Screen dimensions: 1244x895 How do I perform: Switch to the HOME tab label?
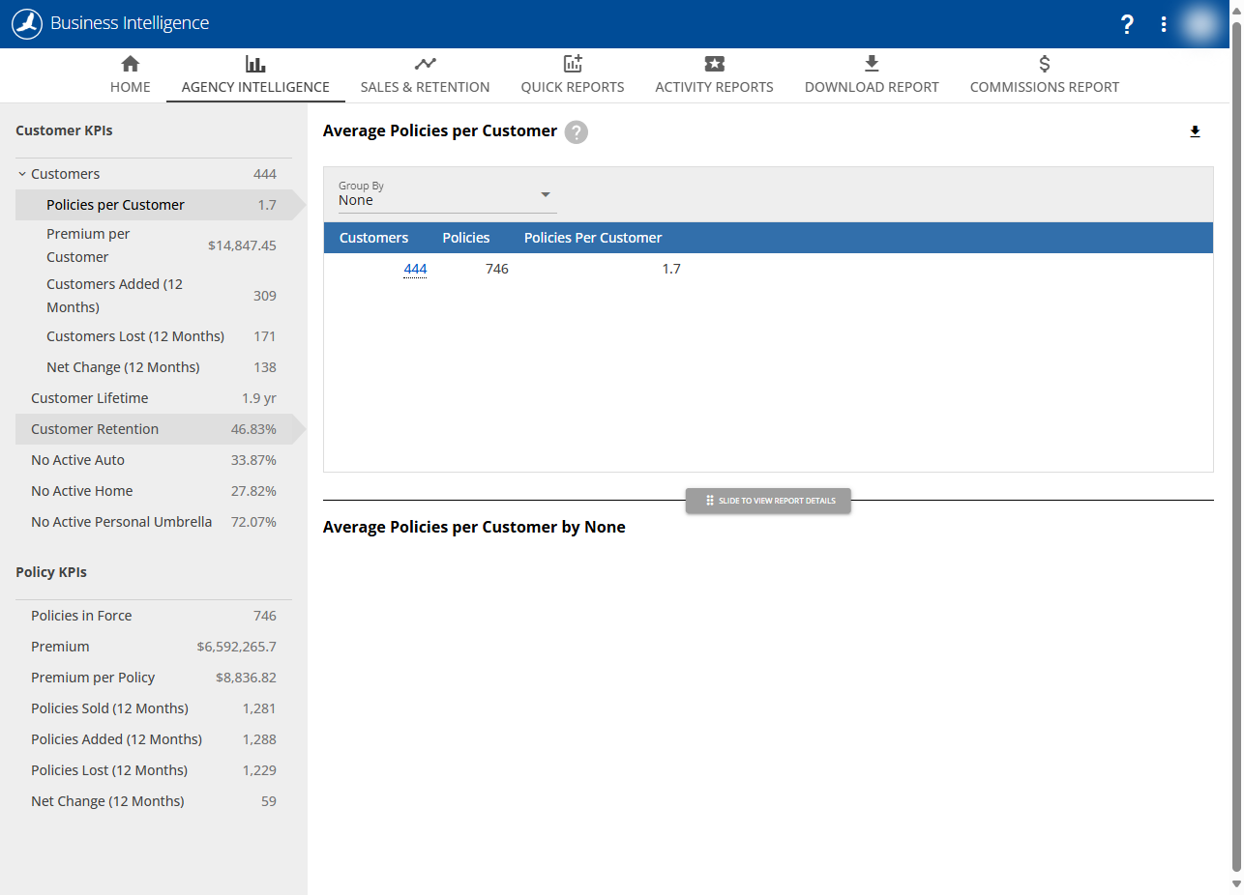130,87
